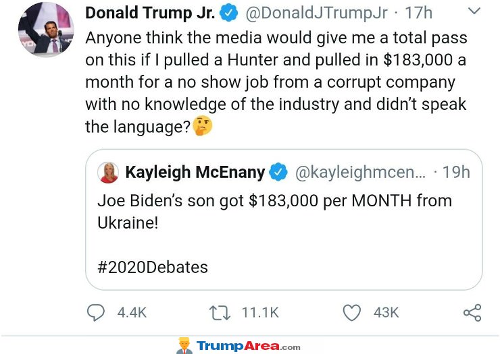The image size is (500, 354).
Task: Like the tweet with the heart icon
Action: click(x=351, y=312)
